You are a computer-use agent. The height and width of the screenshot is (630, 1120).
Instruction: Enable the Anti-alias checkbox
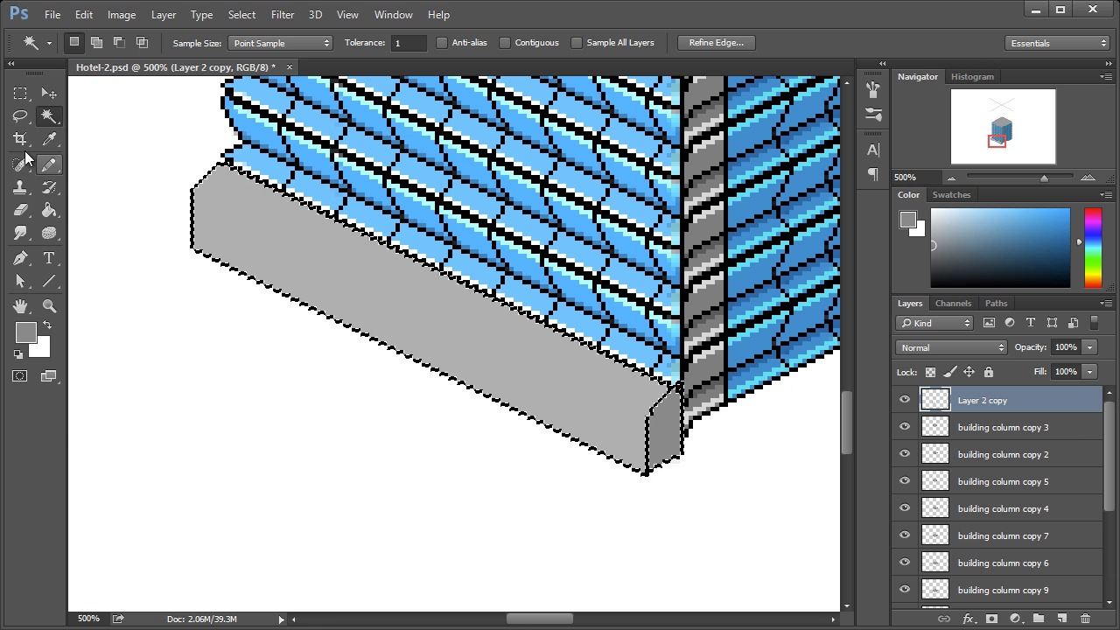[x=442, y=43]
